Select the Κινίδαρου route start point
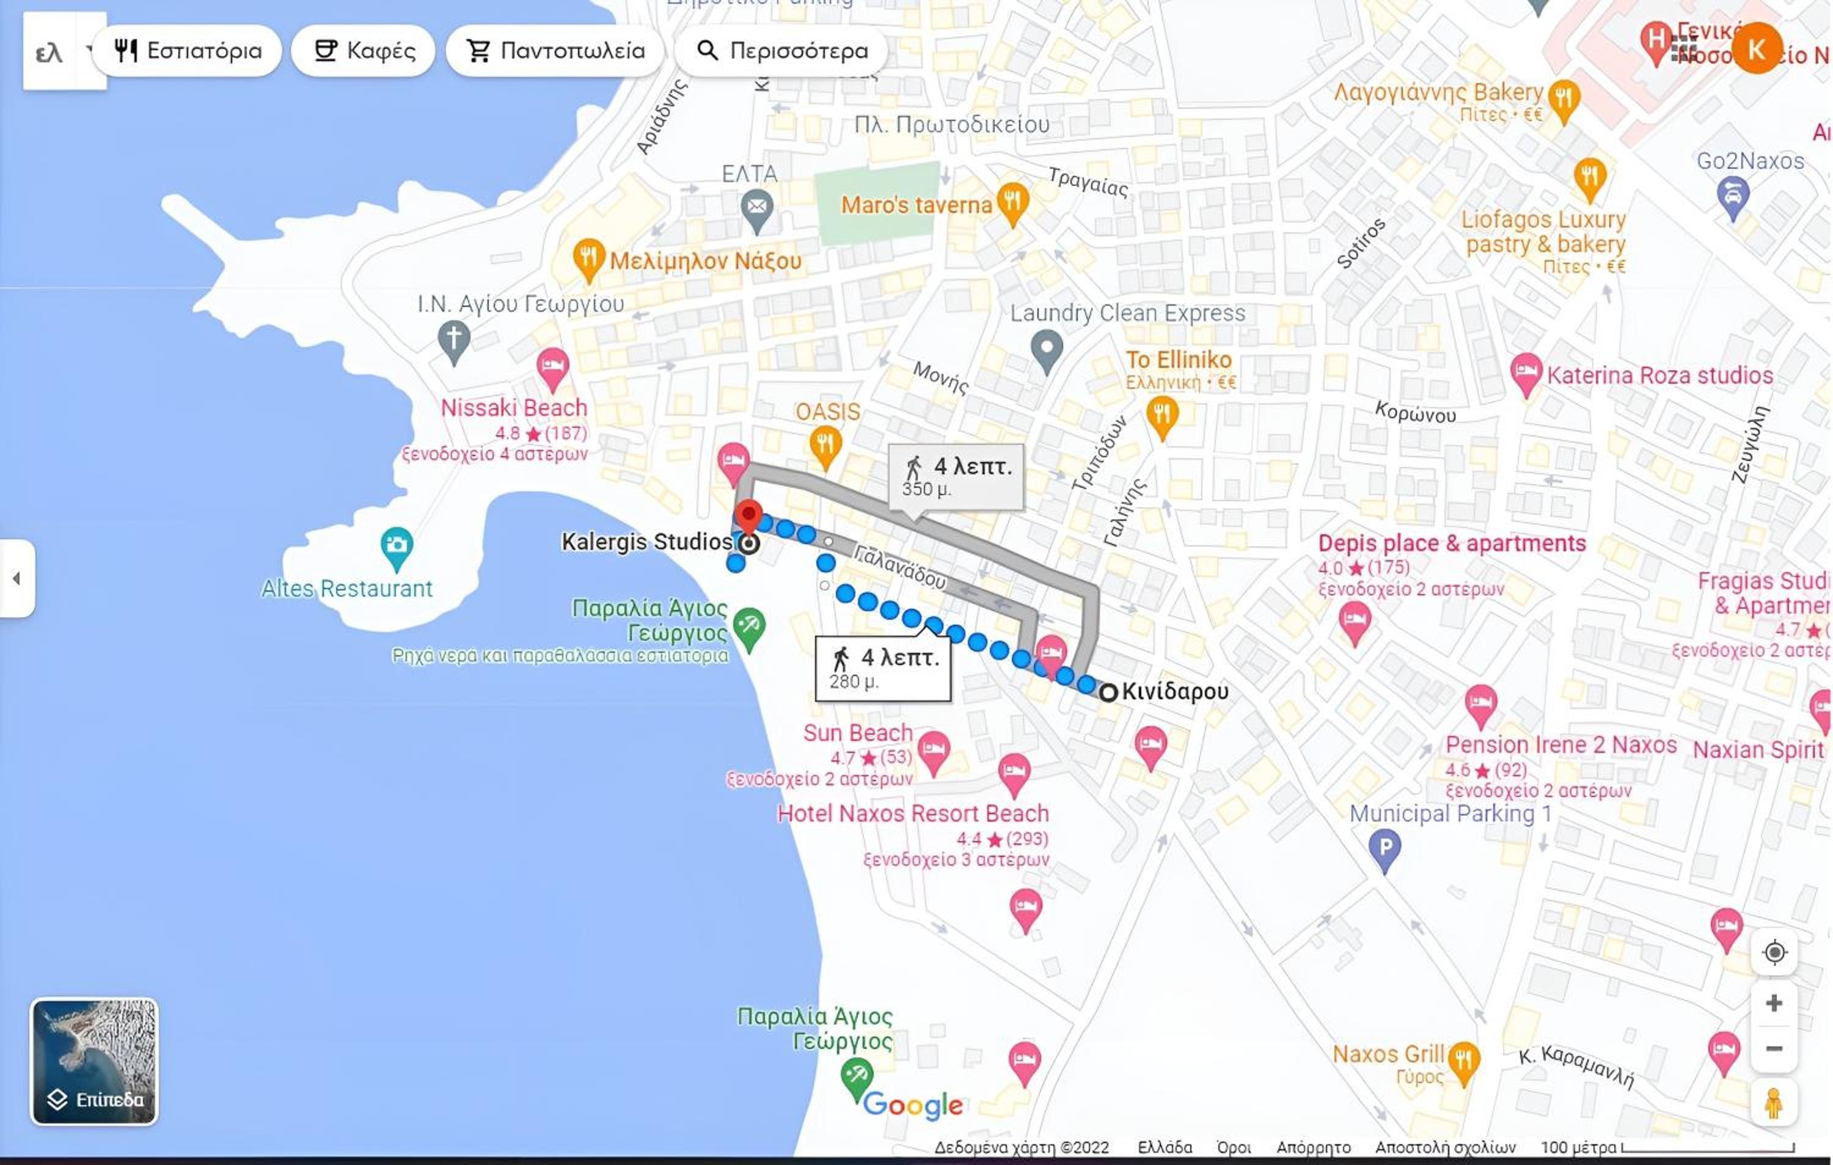 tap(1109, 693)
